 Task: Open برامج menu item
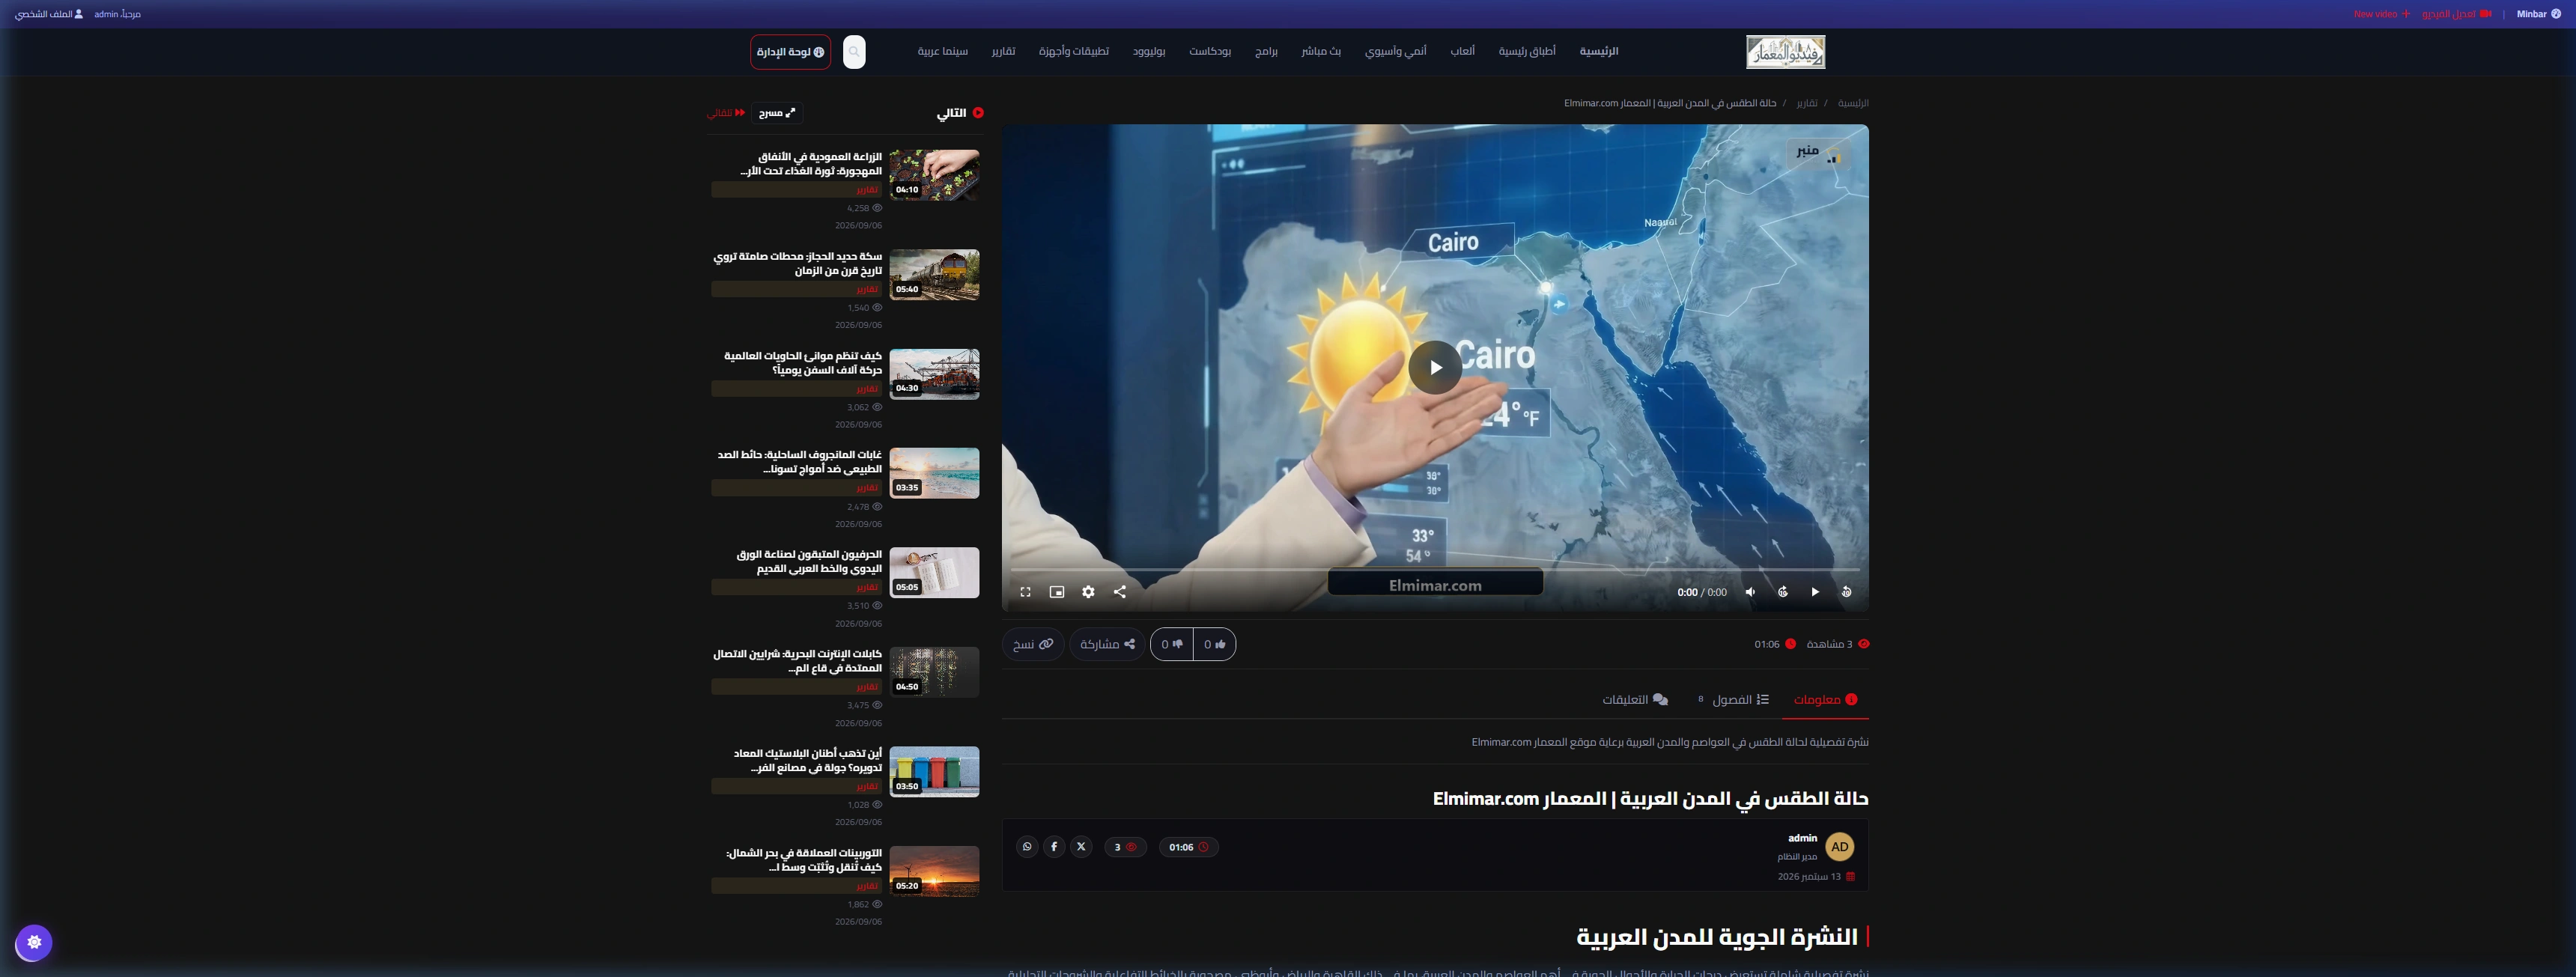[x=1266, y=51]
